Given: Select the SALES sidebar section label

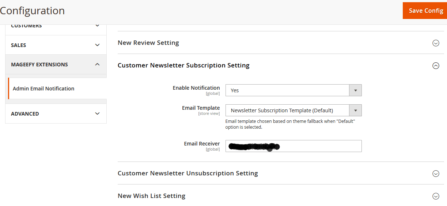Looking at the screenshot, I should coord(19,45).
